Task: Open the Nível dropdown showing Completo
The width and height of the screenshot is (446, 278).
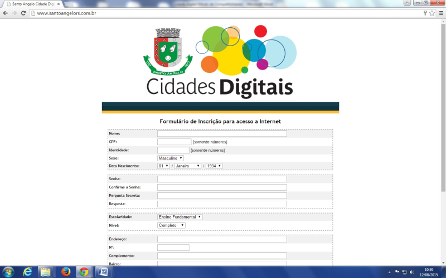Action: coord(171,225)
